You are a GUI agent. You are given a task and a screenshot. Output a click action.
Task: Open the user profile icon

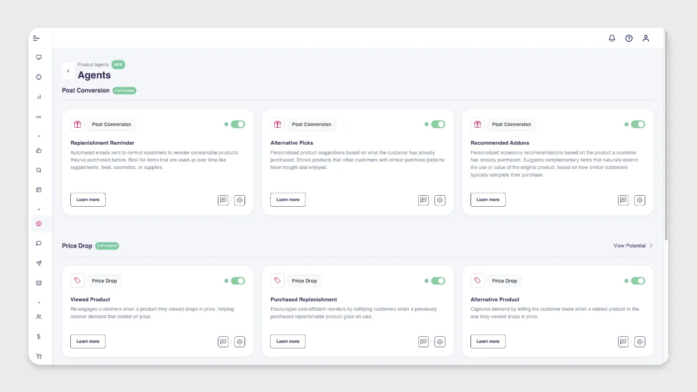tap(645, 38)
